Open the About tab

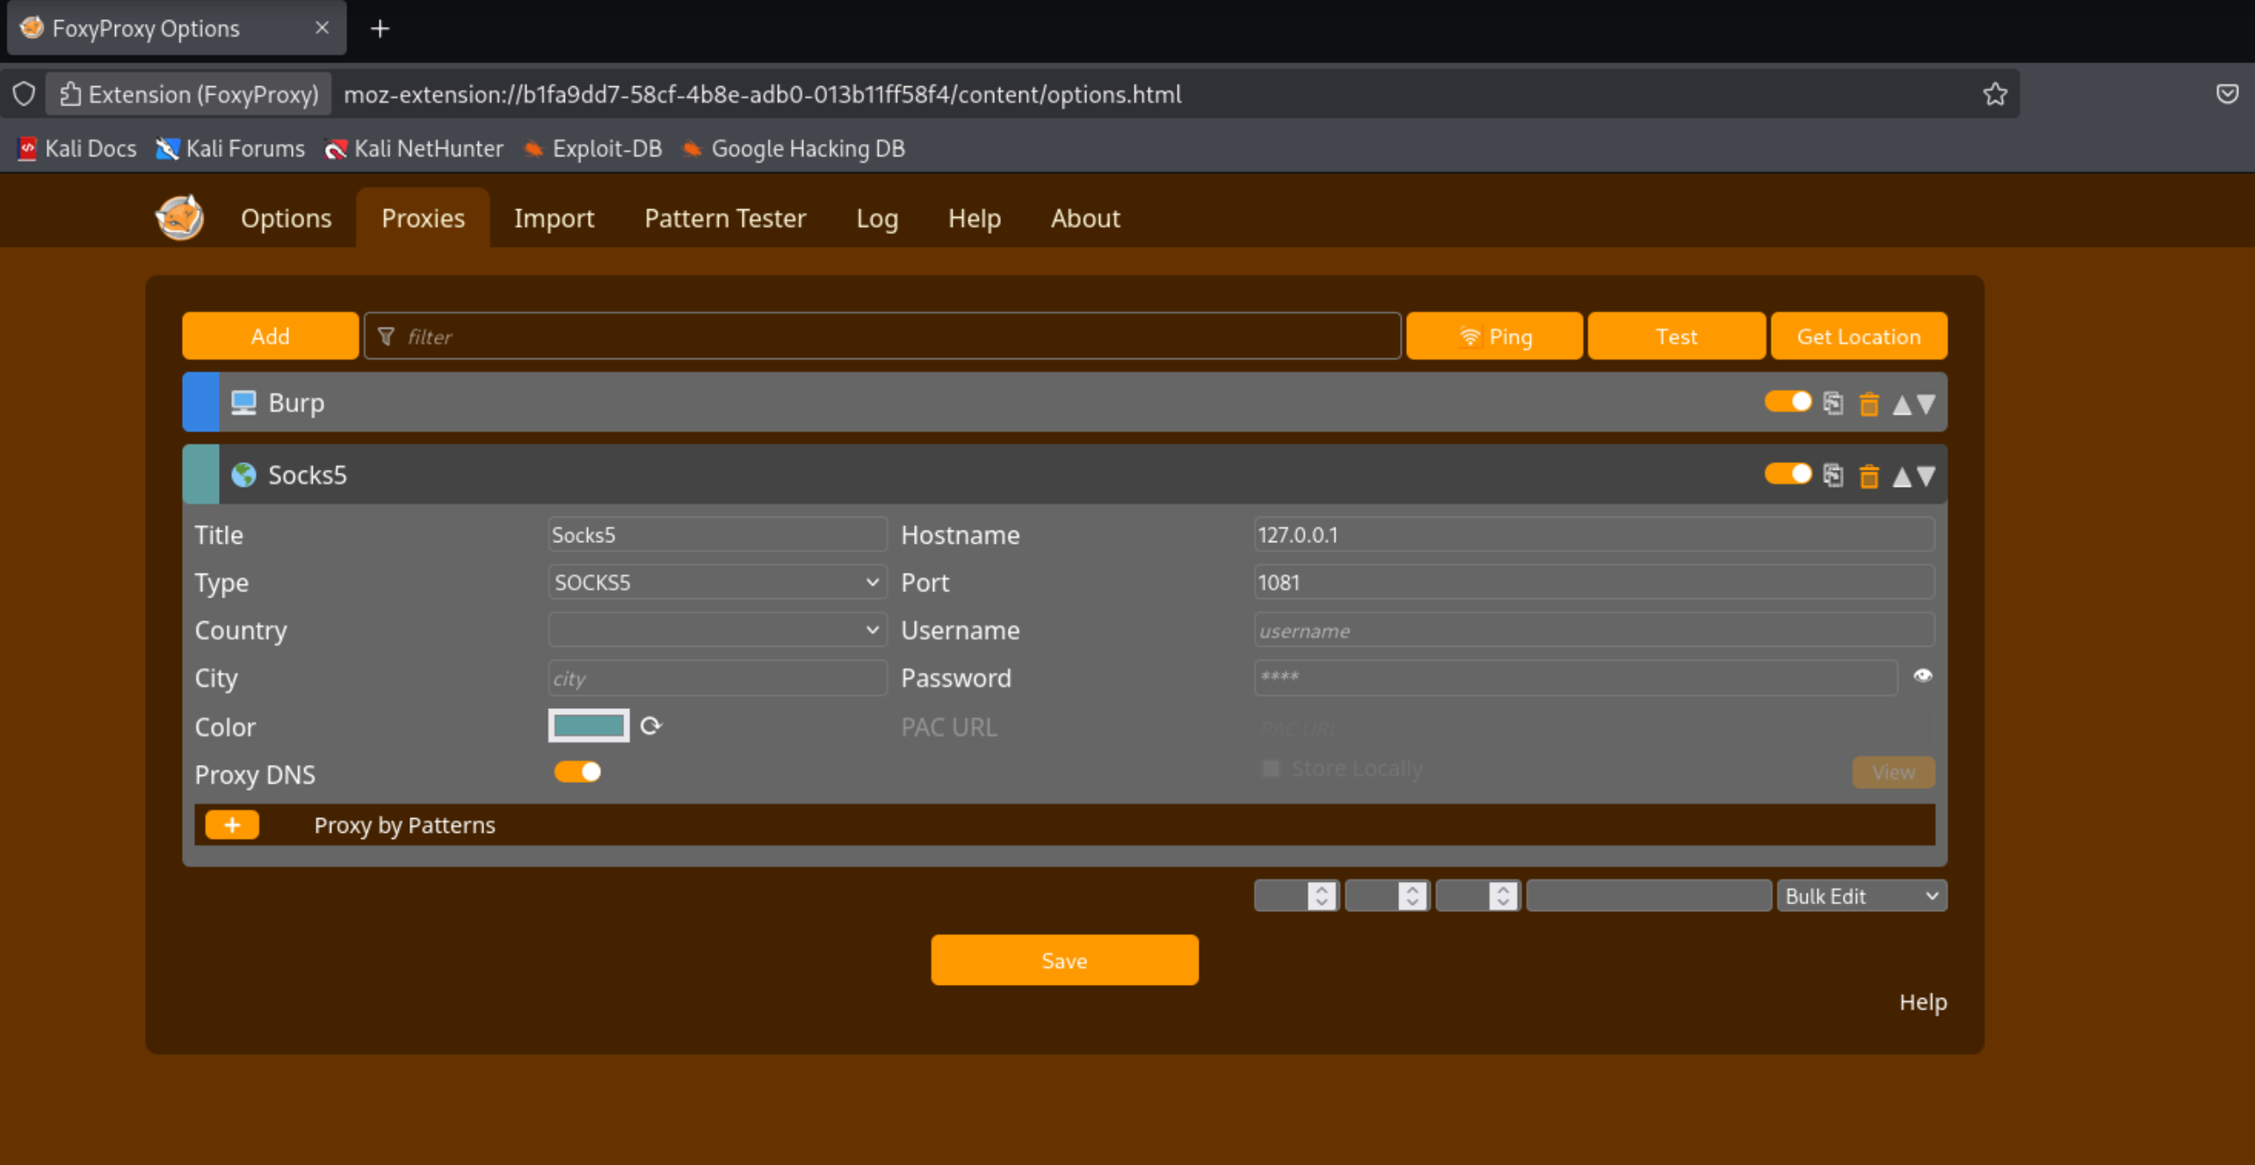(x=1085, y=218)
